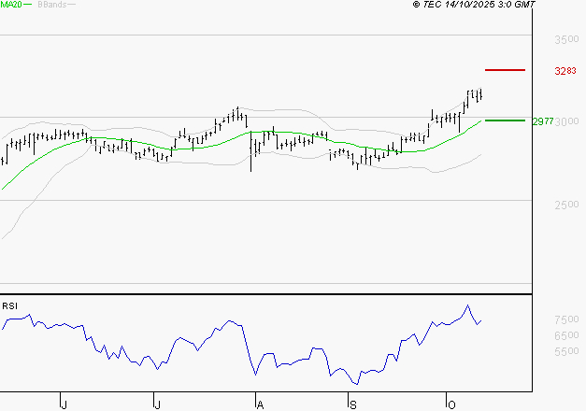Click the long wick candlestick at August start
586x411 pixels.
tap(250, 151)
